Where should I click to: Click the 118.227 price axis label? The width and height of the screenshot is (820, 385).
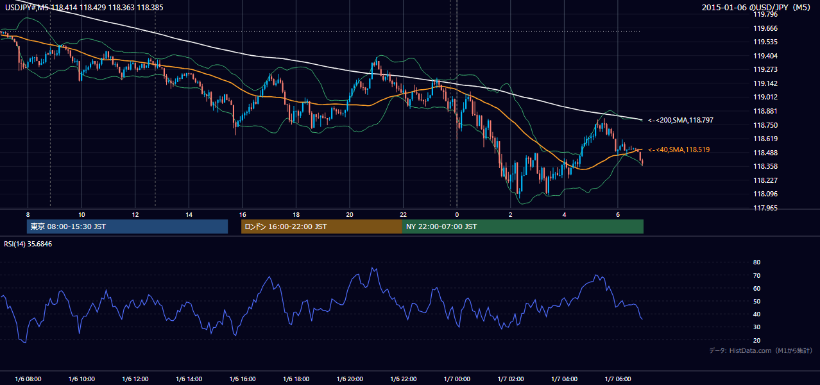(x=764, y=180)
